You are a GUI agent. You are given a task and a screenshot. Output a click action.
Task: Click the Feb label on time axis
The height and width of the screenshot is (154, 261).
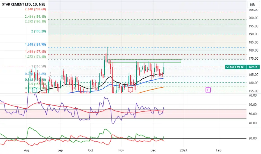pos(219,150)
